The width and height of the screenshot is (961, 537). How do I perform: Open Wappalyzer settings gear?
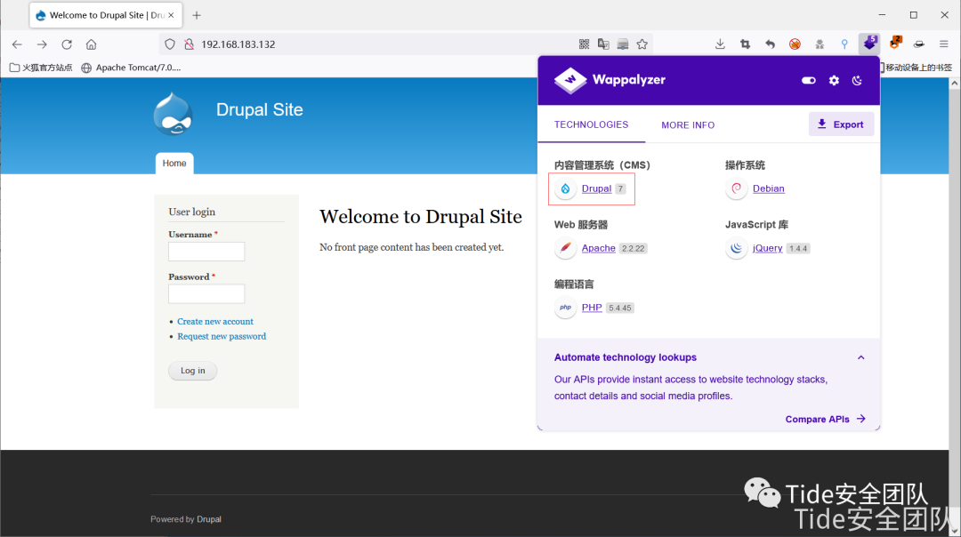tap(834, 80)
